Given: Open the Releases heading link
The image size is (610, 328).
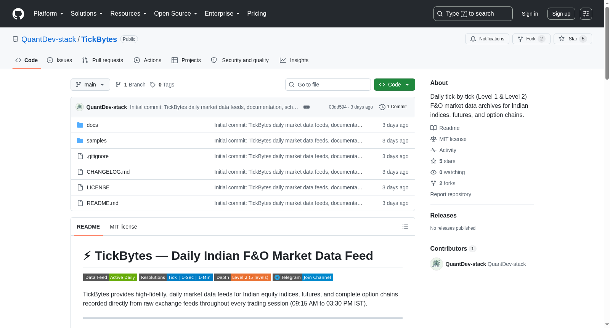Looking at the screenshot, I should [443, 215].
